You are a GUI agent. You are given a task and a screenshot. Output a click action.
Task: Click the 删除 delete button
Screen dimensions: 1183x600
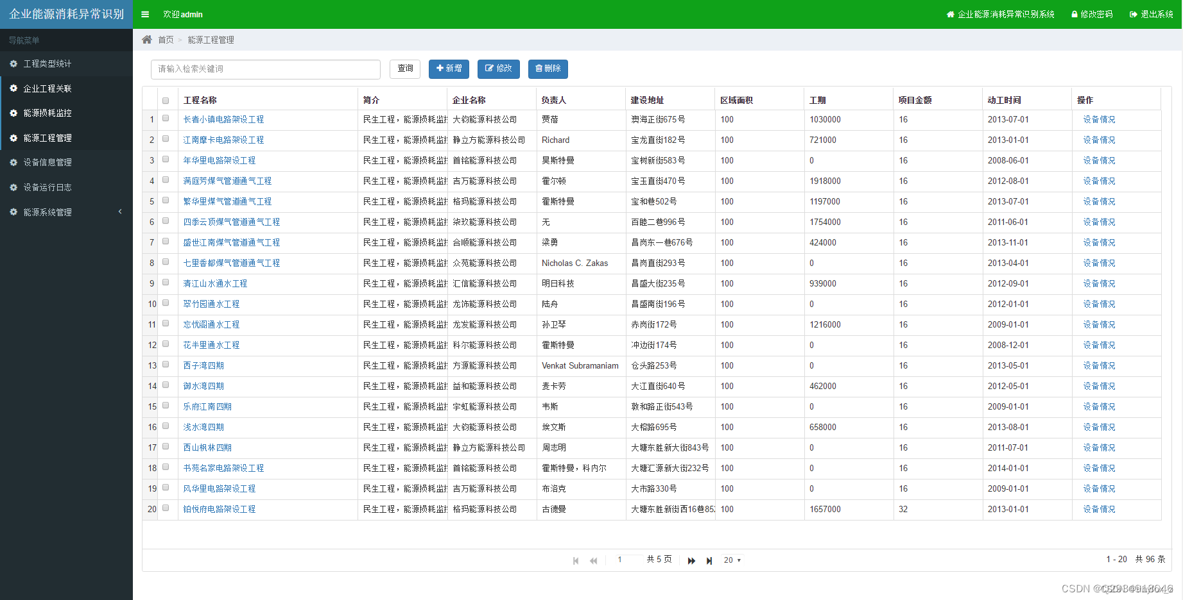[548, 69]
